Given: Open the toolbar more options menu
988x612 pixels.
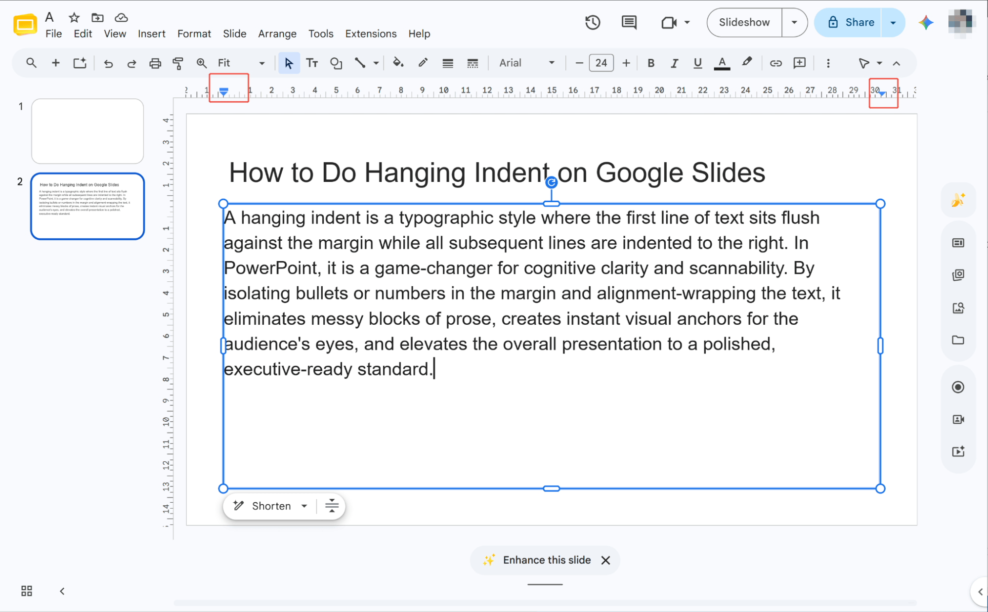Looking at the screenshot, I should (828, 63).
